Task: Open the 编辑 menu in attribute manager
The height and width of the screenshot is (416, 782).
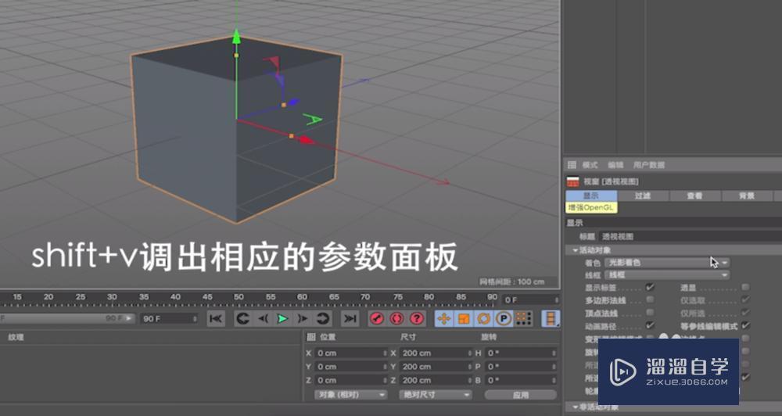Action: coord(615,165)
